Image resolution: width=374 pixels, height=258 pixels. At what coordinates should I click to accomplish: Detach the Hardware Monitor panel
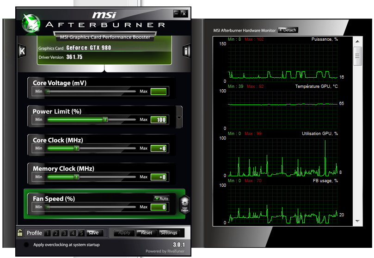[288, 30]
